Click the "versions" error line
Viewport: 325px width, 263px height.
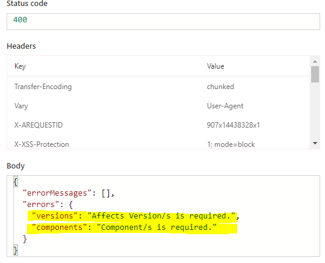click(x=135, y=216)
